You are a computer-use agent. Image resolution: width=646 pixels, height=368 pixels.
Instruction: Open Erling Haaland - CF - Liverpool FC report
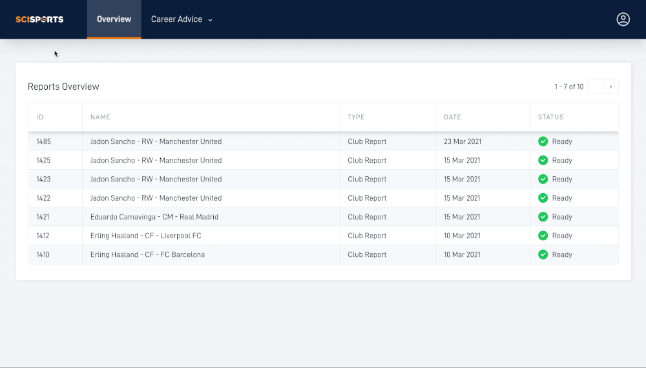(x=146, y=236)
